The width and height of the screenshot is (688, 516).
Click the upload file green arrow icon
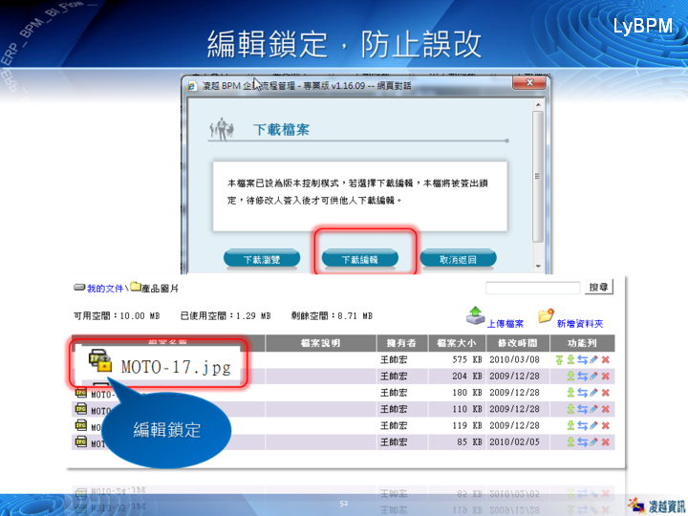click(475, 316)
